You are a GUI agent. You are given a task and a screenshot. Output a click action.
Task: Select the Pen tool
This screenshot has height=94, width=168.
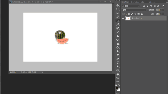click(118, 59)
